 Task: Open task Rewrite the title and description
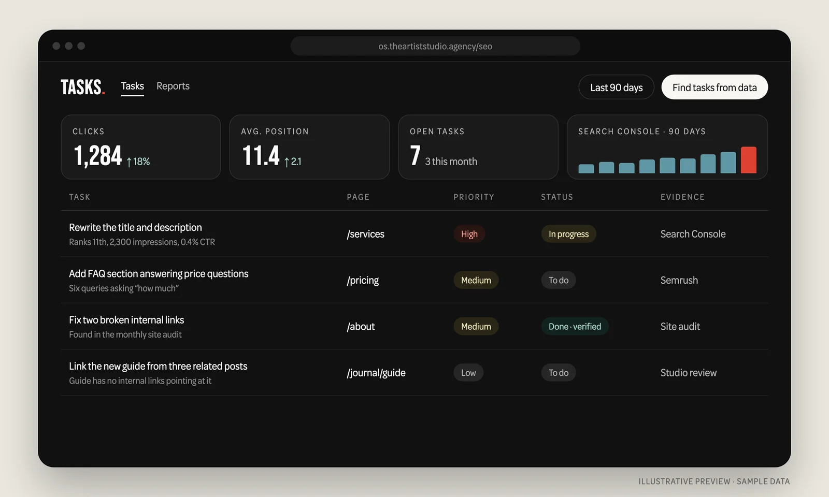point(135,227)
